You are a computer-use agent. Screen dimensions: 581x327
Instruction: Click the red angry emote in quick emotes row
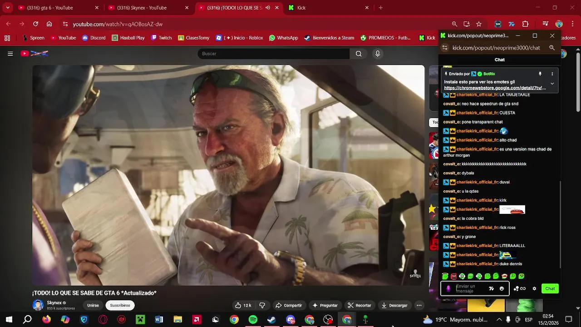pyautogui.click(x=453, y=276)
